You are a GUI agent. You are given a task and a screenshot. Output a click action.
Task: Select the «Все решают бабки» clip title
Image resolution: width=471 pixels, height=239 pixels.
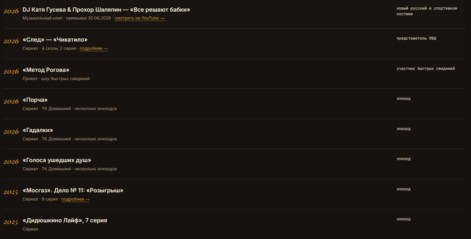(x=106, y=10)
